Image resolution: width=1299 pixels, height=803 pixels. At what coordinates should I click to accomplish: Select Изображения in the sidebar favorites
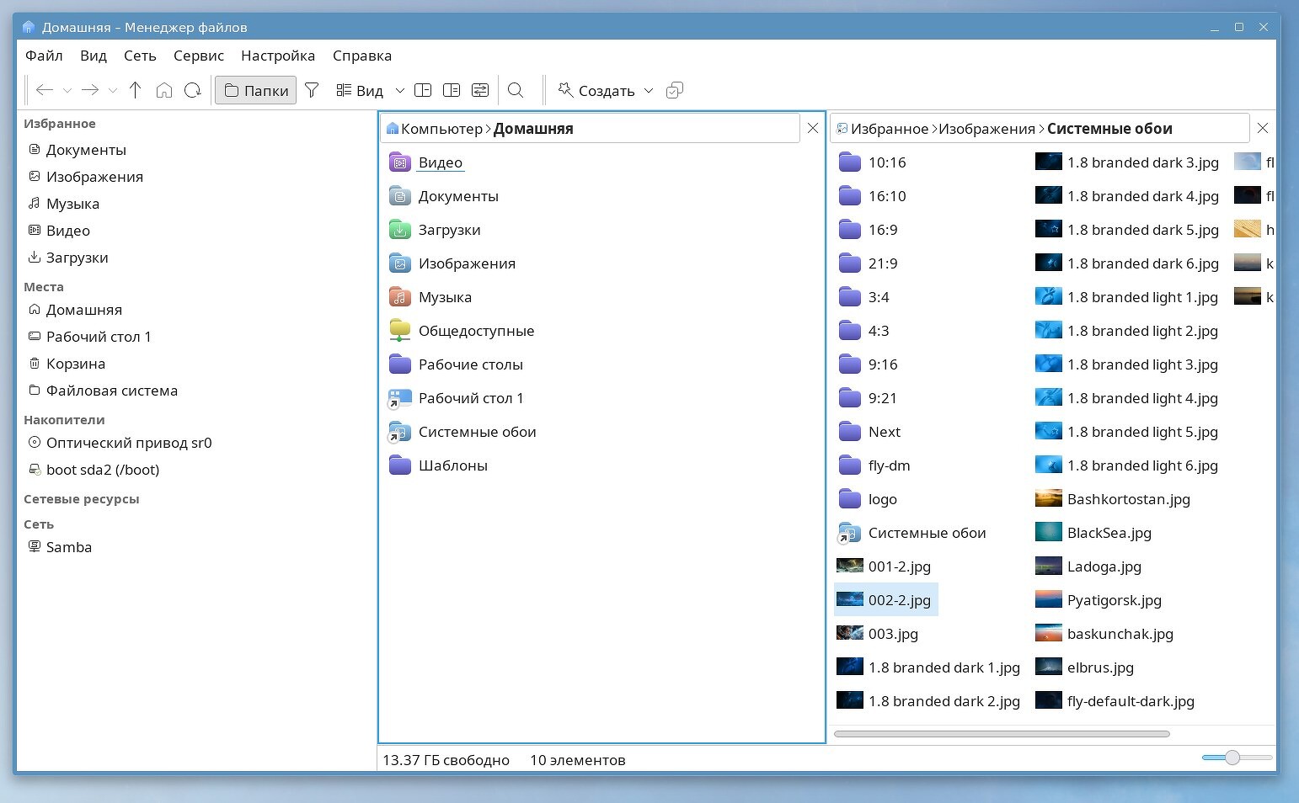pyautogui.click(x=94, y=177)
